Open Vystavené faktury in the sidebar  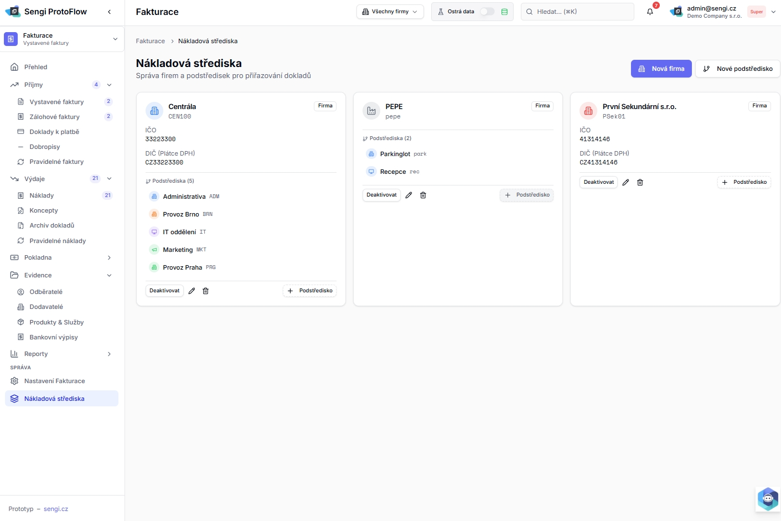[56, 102]
